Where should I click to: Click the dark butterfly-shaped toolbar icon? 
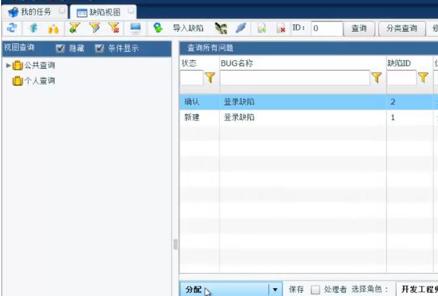pyautogui.click(x=221, y=28)
